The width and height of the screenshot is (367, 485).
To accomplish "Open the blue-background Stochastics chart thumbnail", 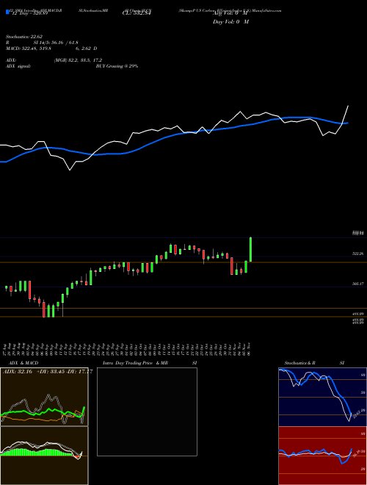I will tap(322, 397).
